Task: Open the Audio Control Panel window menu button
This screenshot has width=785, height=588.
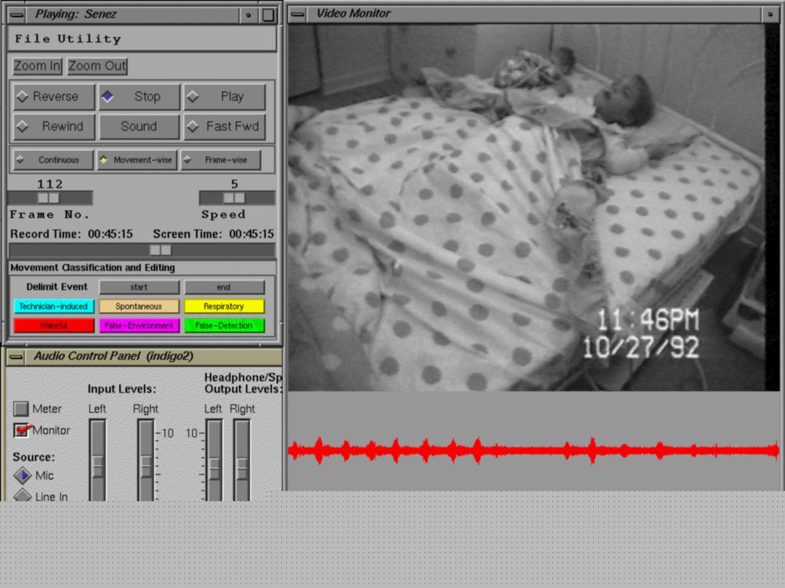Action: (16, 357)
